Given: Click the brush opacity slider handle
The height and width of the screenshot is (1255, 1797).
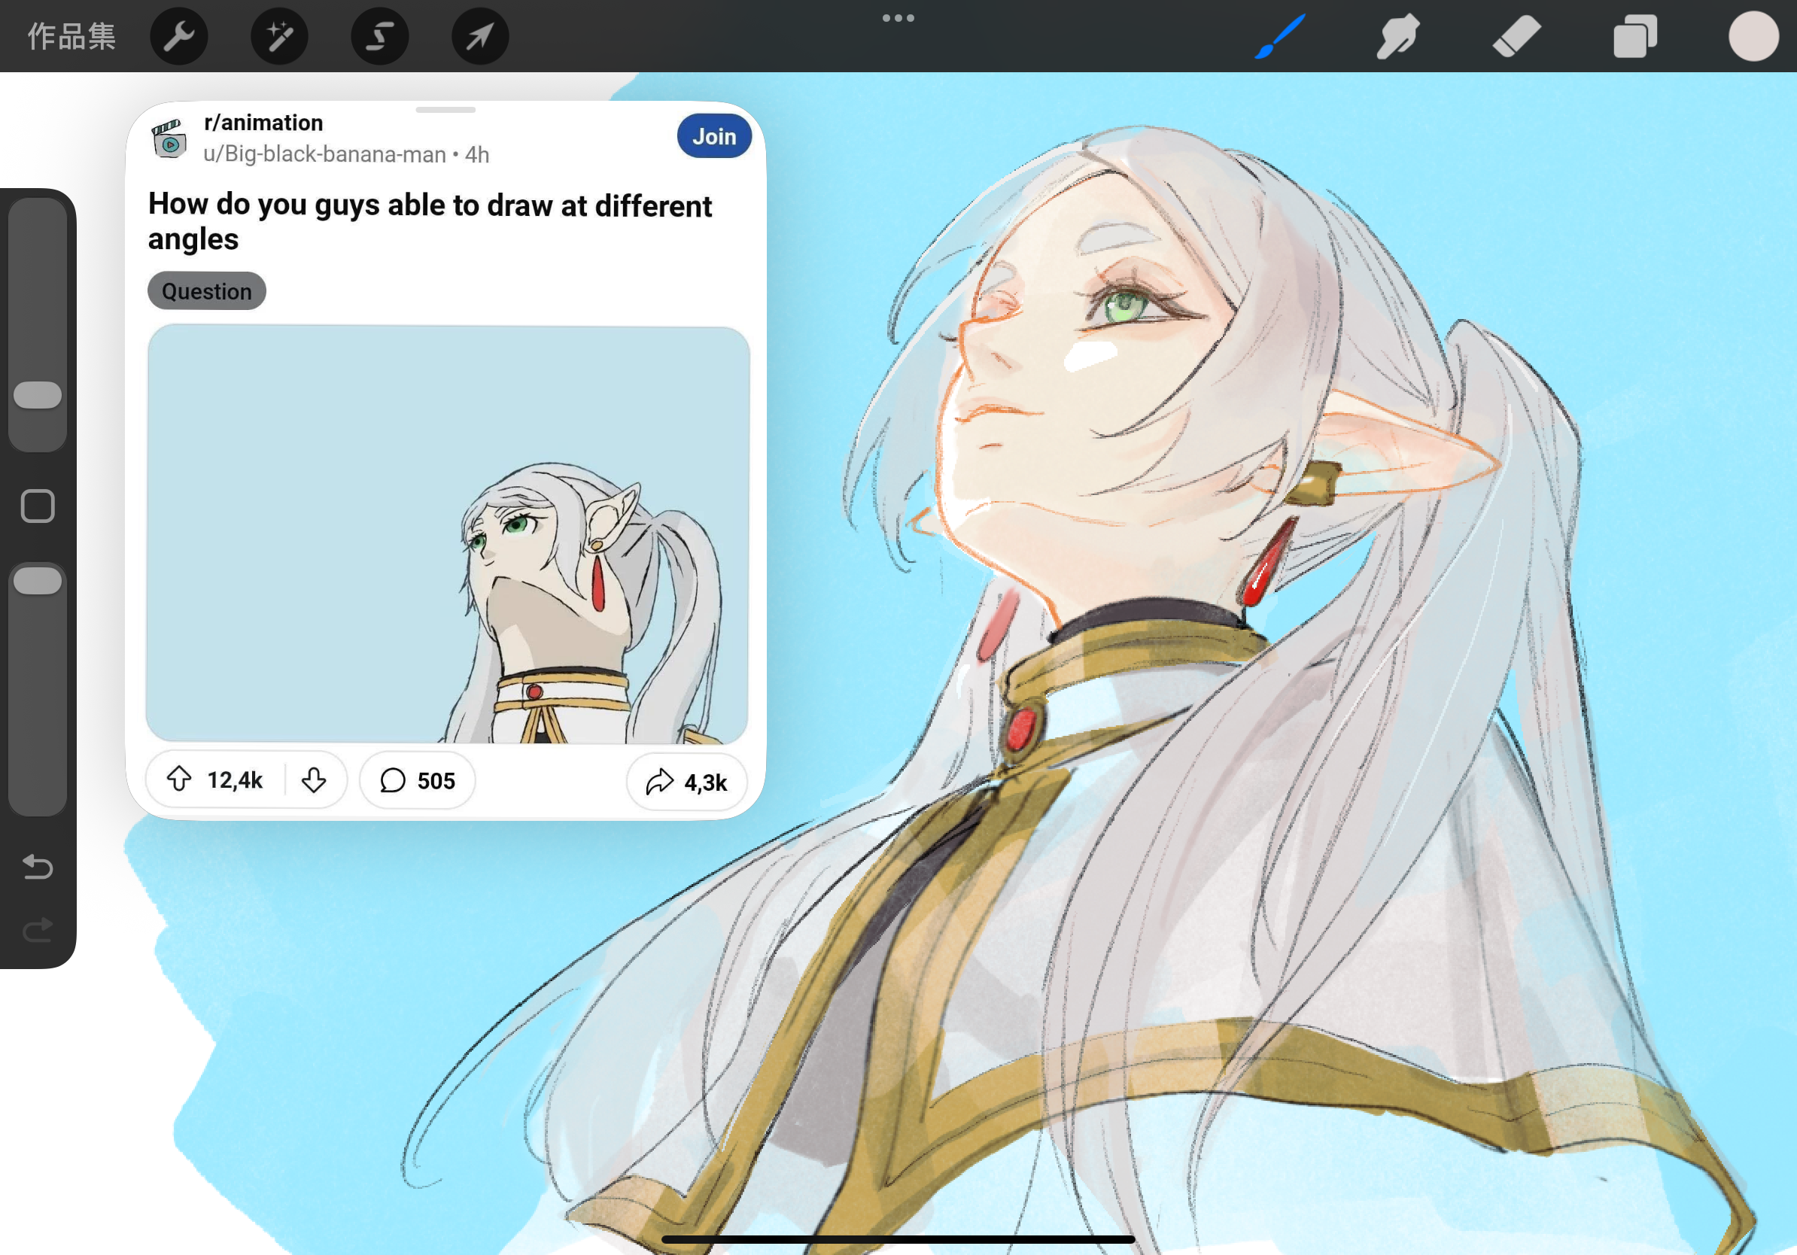Looking at the screenshot, I should tap(38, 581).
